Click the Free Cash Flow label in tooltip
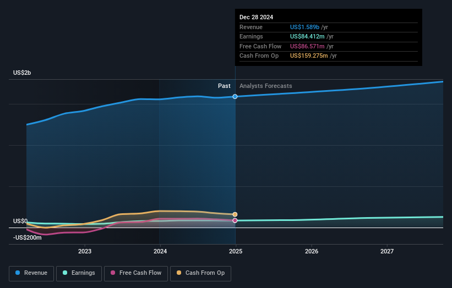Image resolution: width=452 pixels, height=288 pixels. pos(260,46)
